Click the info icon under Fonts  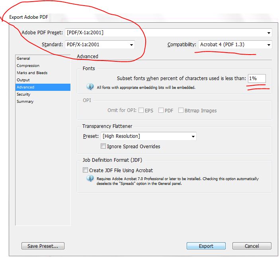[x=90, y=87]
